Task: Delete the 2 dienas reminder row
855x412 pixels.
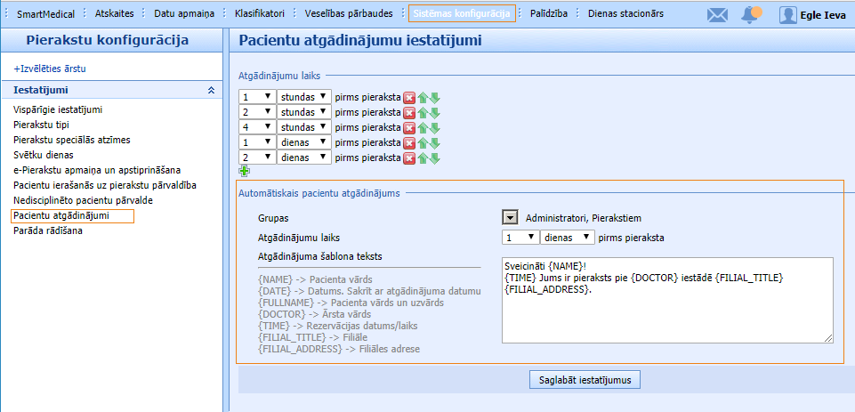Action: [x=409, y=158]
